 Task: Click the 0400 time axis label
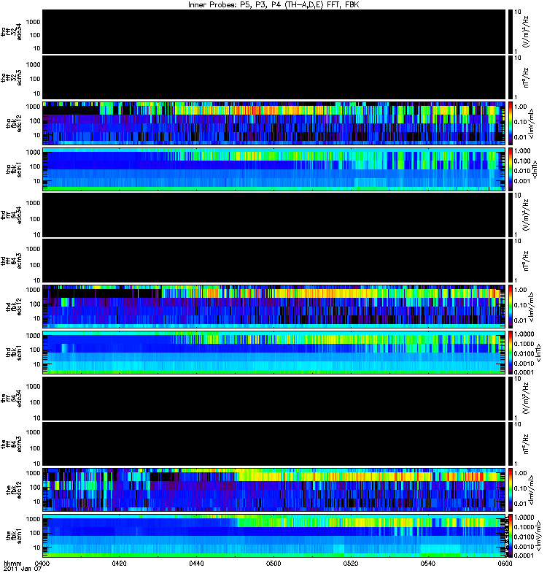coord(42,563)
